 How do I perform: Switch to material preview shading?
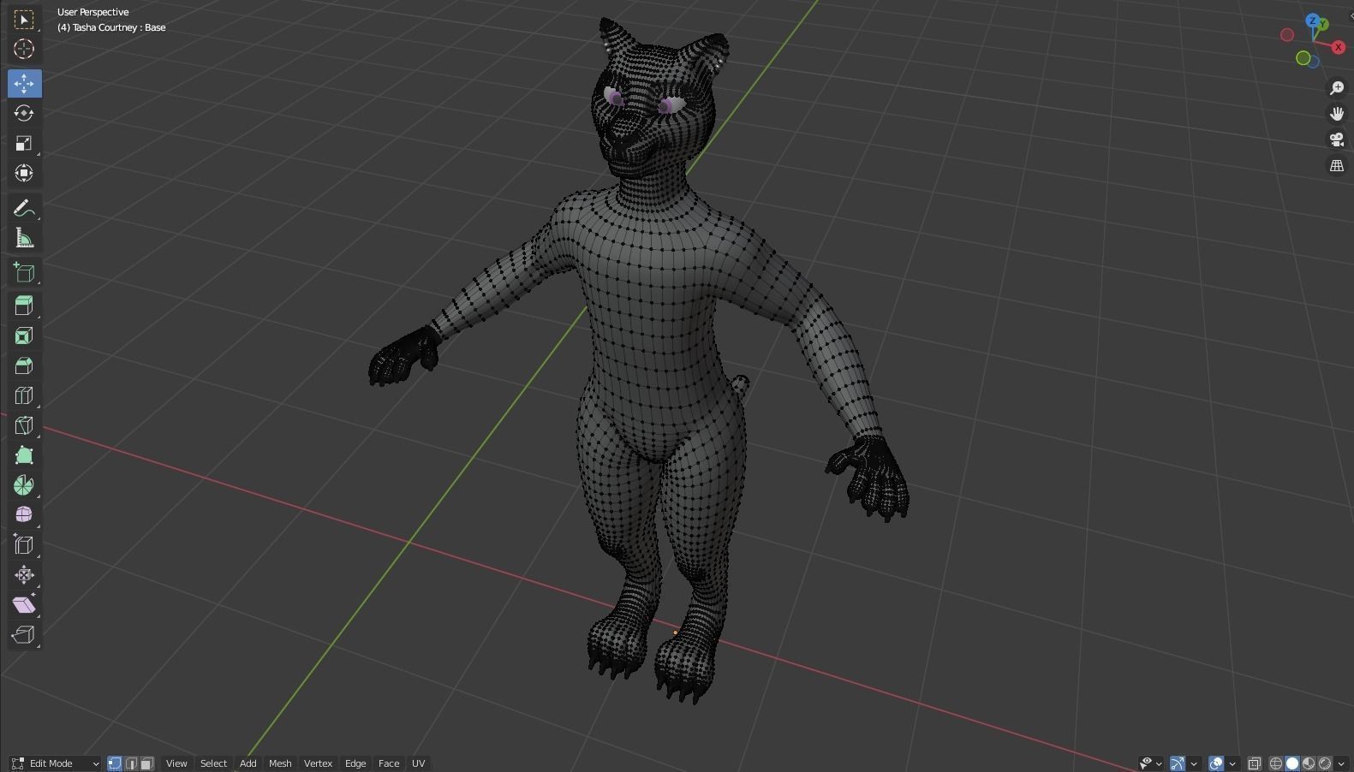[x=1309, y=763]
